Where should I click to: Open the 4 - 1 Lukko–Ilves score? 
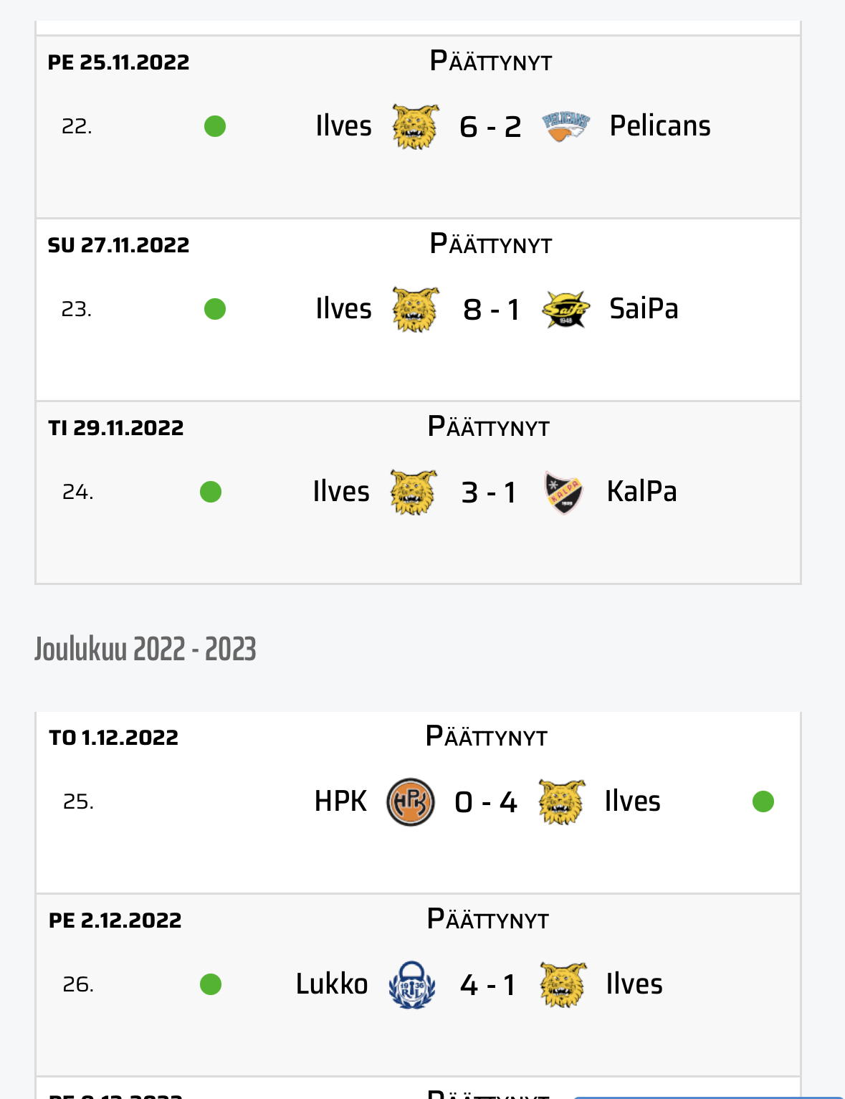[487, 985]
